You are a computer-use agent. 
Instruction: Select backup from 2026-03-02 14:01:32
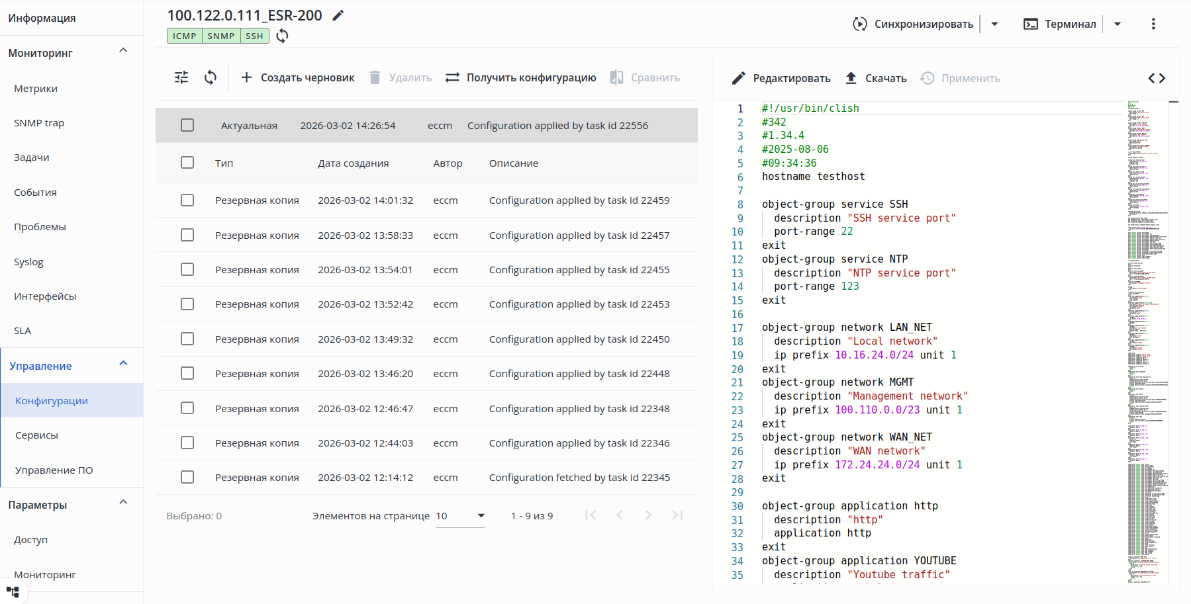click(x=187, y=200)
